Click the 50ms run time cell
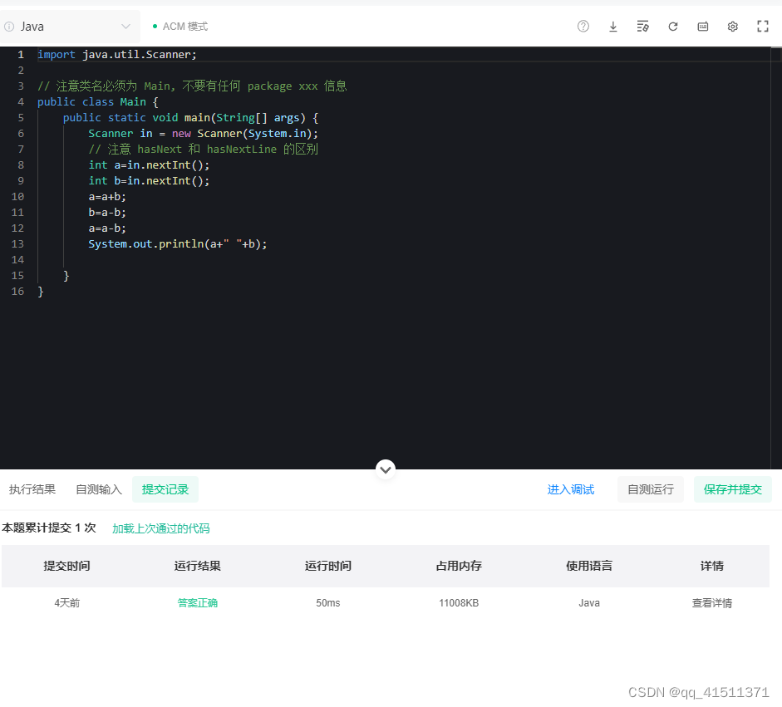Viewport: 782px width, 707px height. pyautogui.click(x=327, y=603)
